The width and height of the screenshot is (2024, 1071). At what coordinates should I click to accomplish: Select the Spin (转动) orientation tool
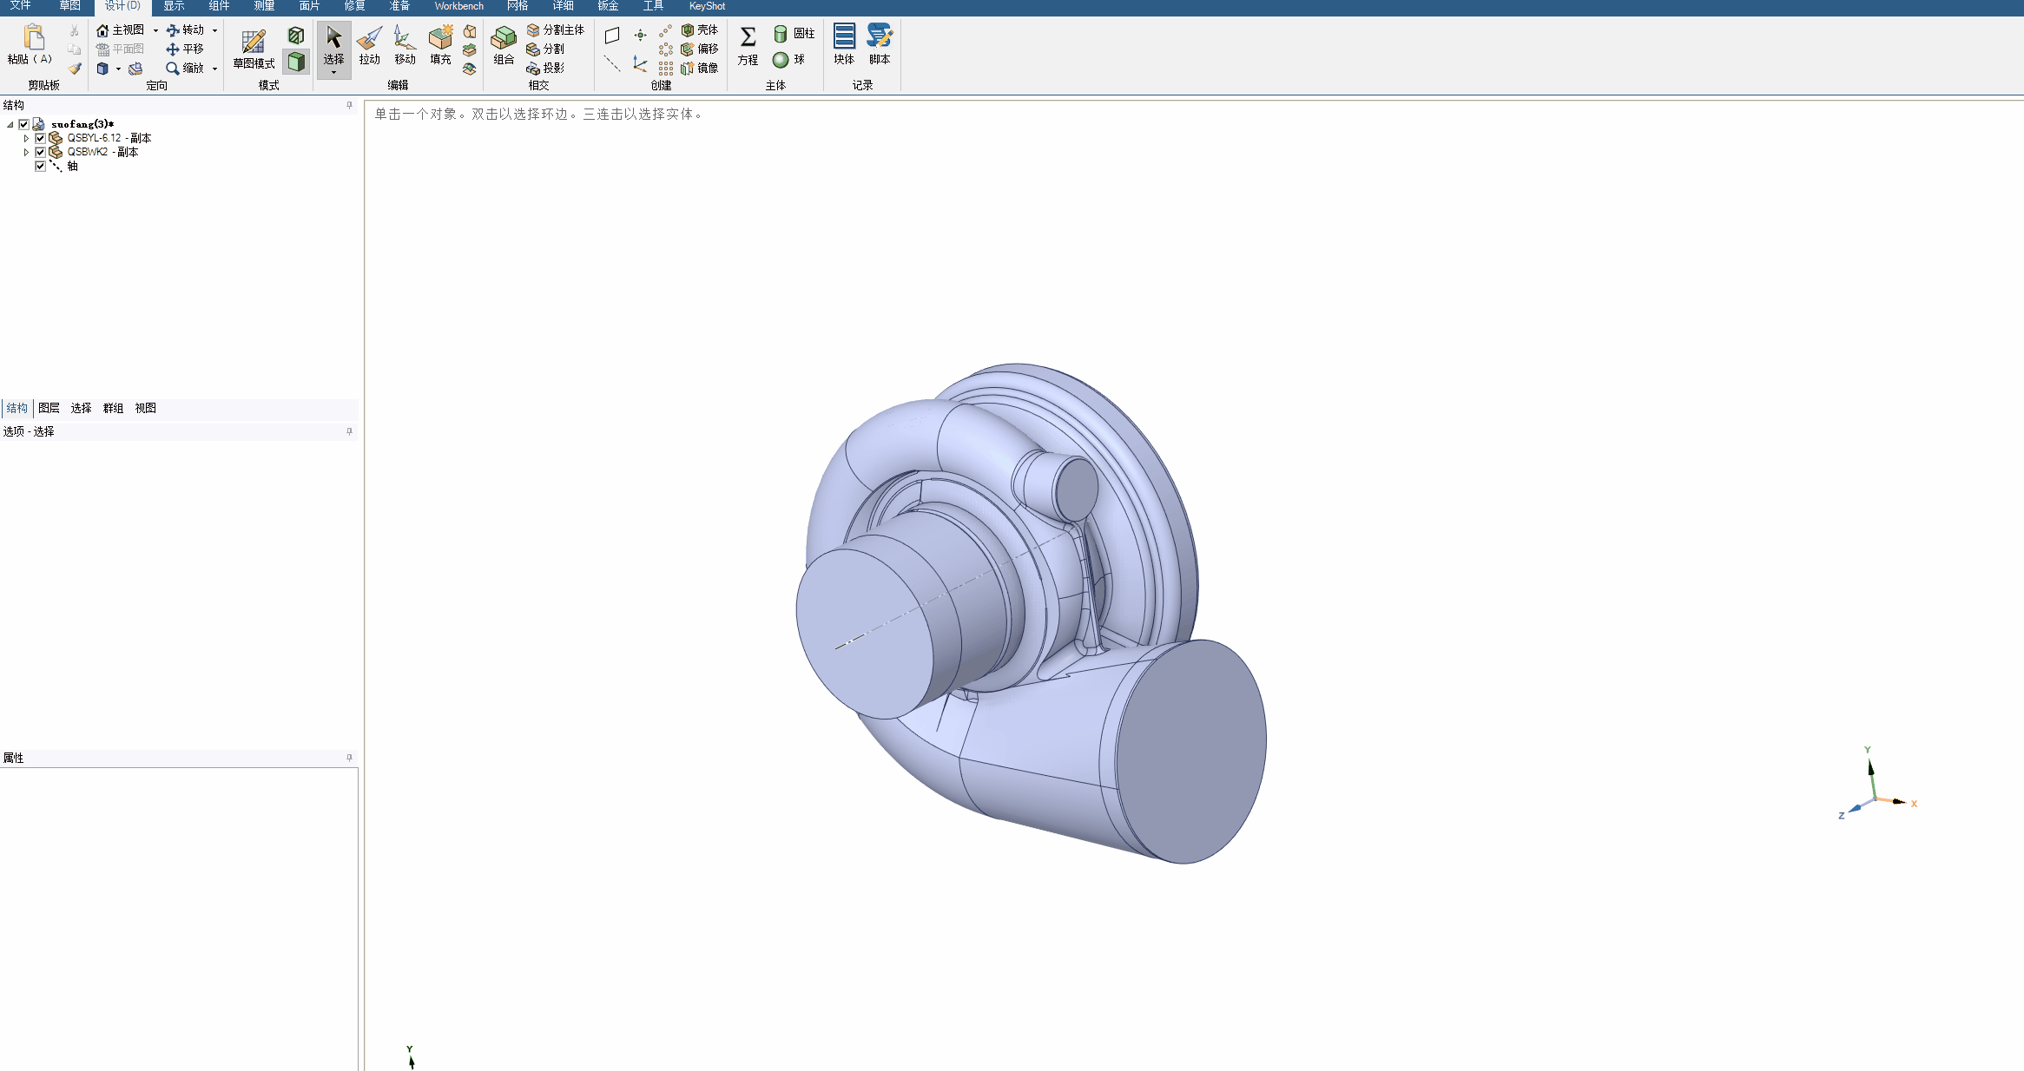tap(185, 30)
